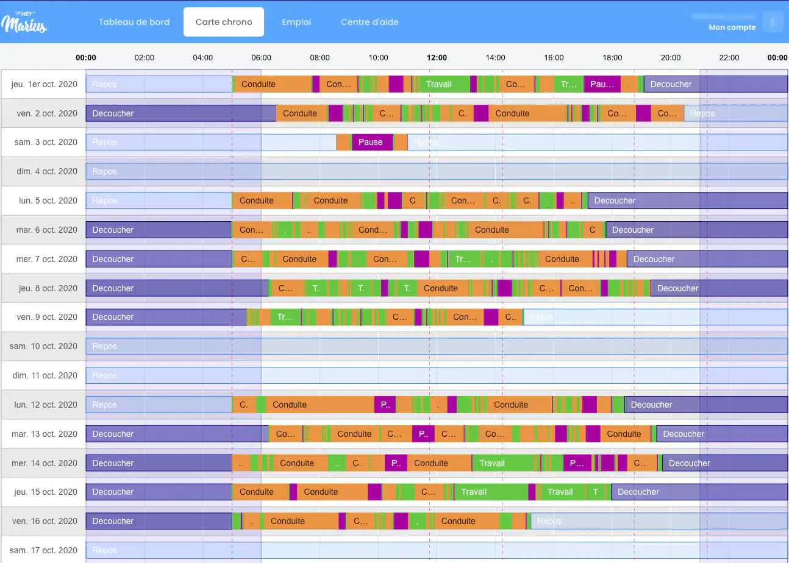Select the mar. 6 oct. 2020 row label

pyautogui.click(x=47, y=230)
